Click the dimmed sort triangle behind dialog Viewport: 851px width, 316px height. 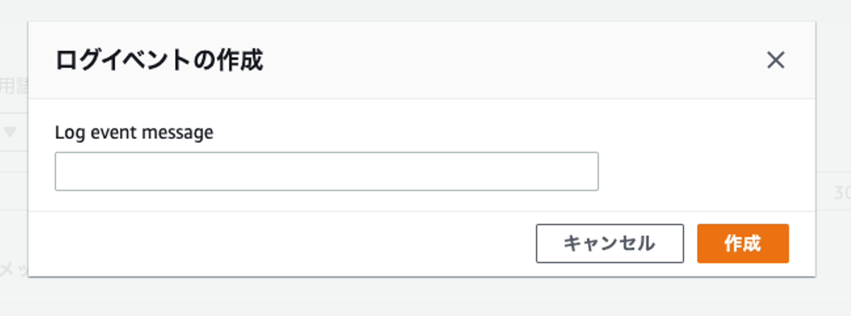click(10, 132)
